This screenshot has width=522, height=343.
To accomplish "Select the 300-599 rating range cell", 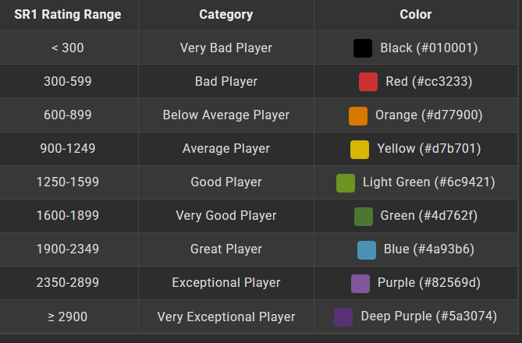I will [x=68, y=82].
